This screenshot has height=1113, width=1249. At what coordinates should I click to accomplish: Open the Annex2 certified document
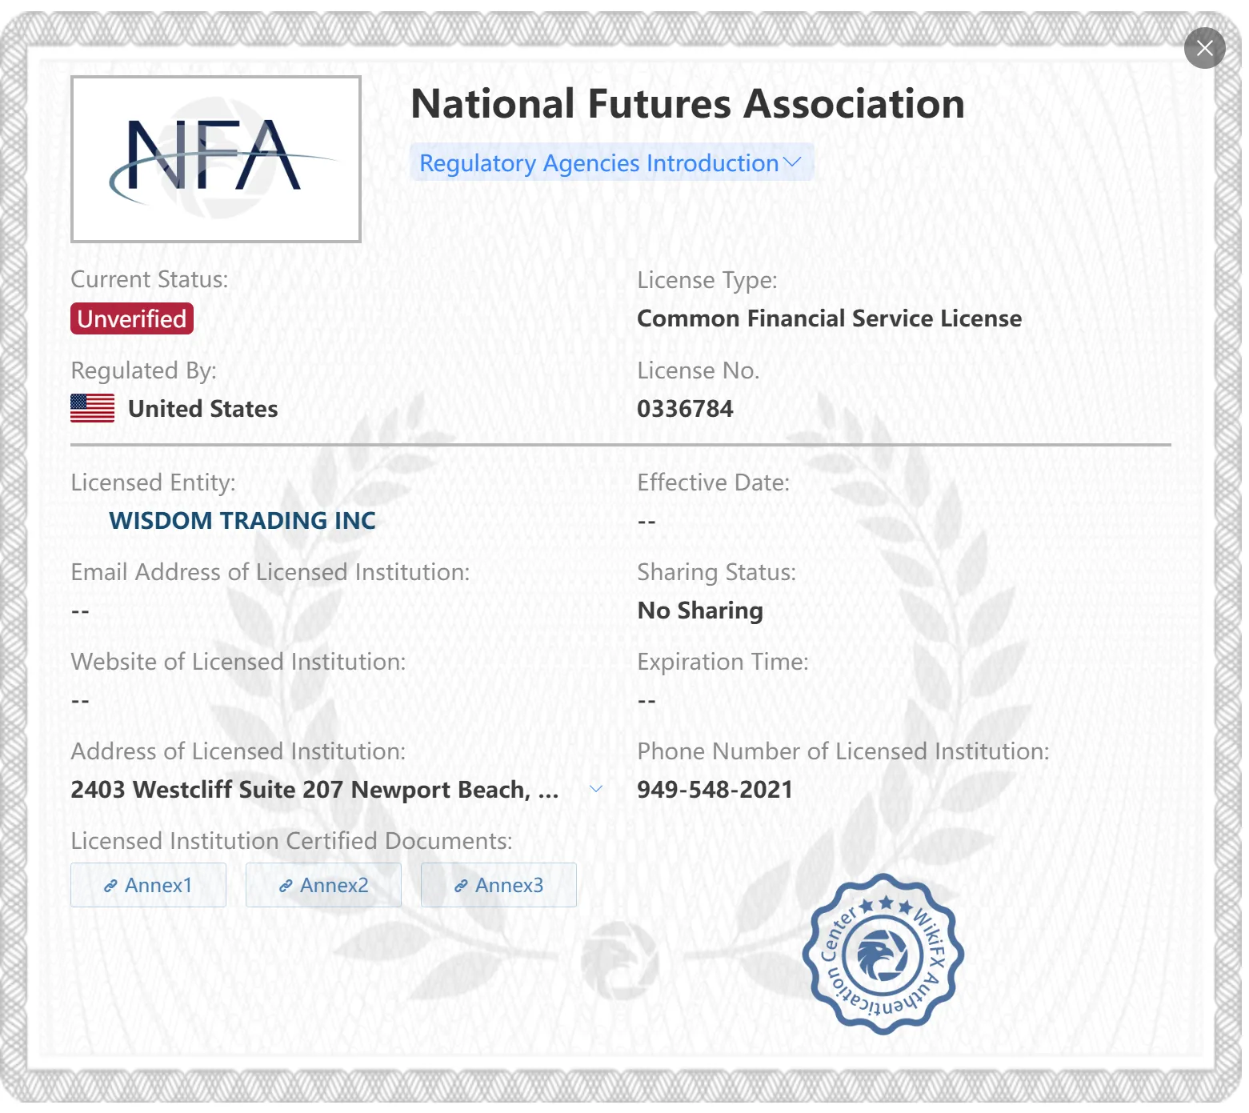[x=323, y=885]
